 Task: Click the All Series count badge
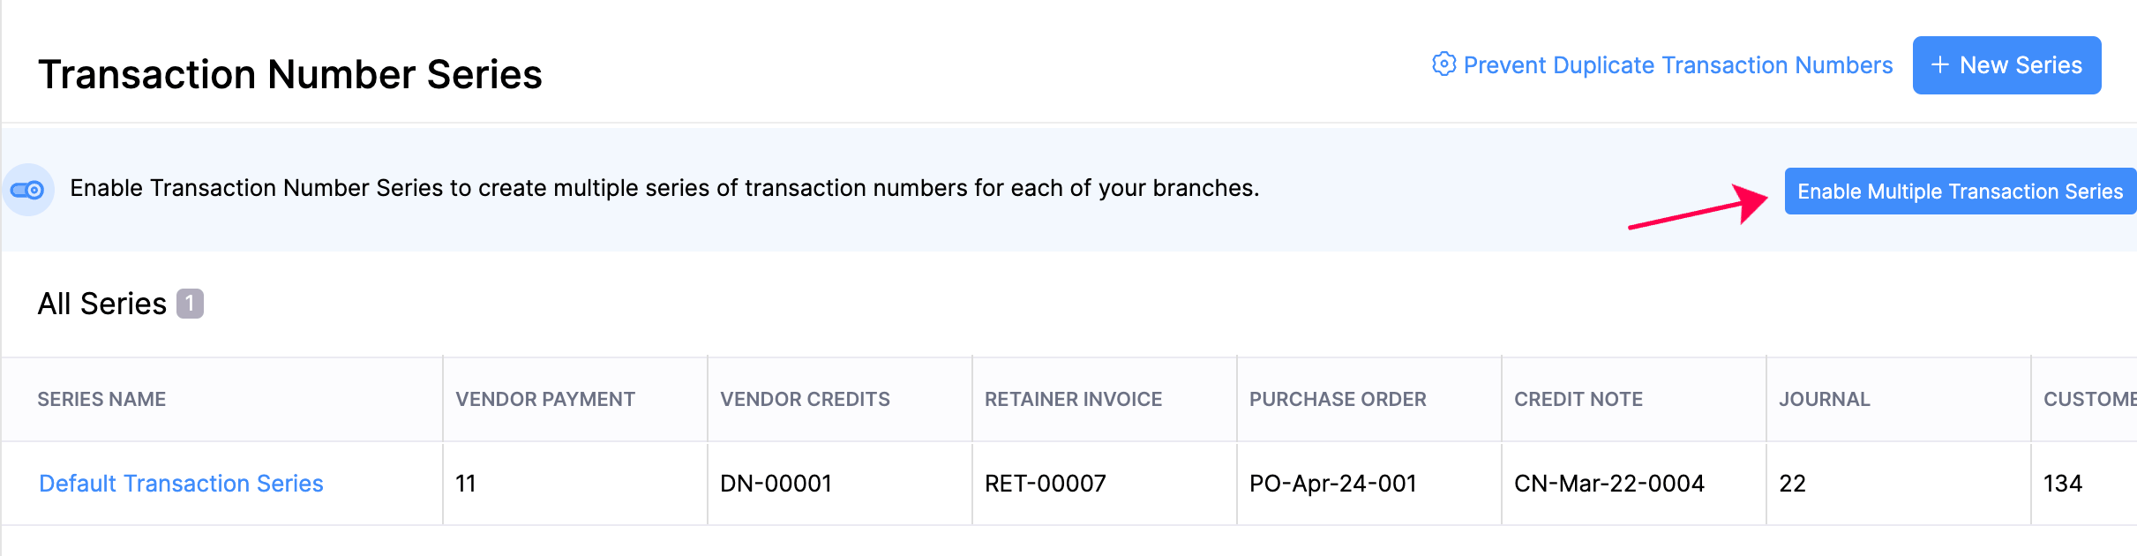click(x=189, y=303)
